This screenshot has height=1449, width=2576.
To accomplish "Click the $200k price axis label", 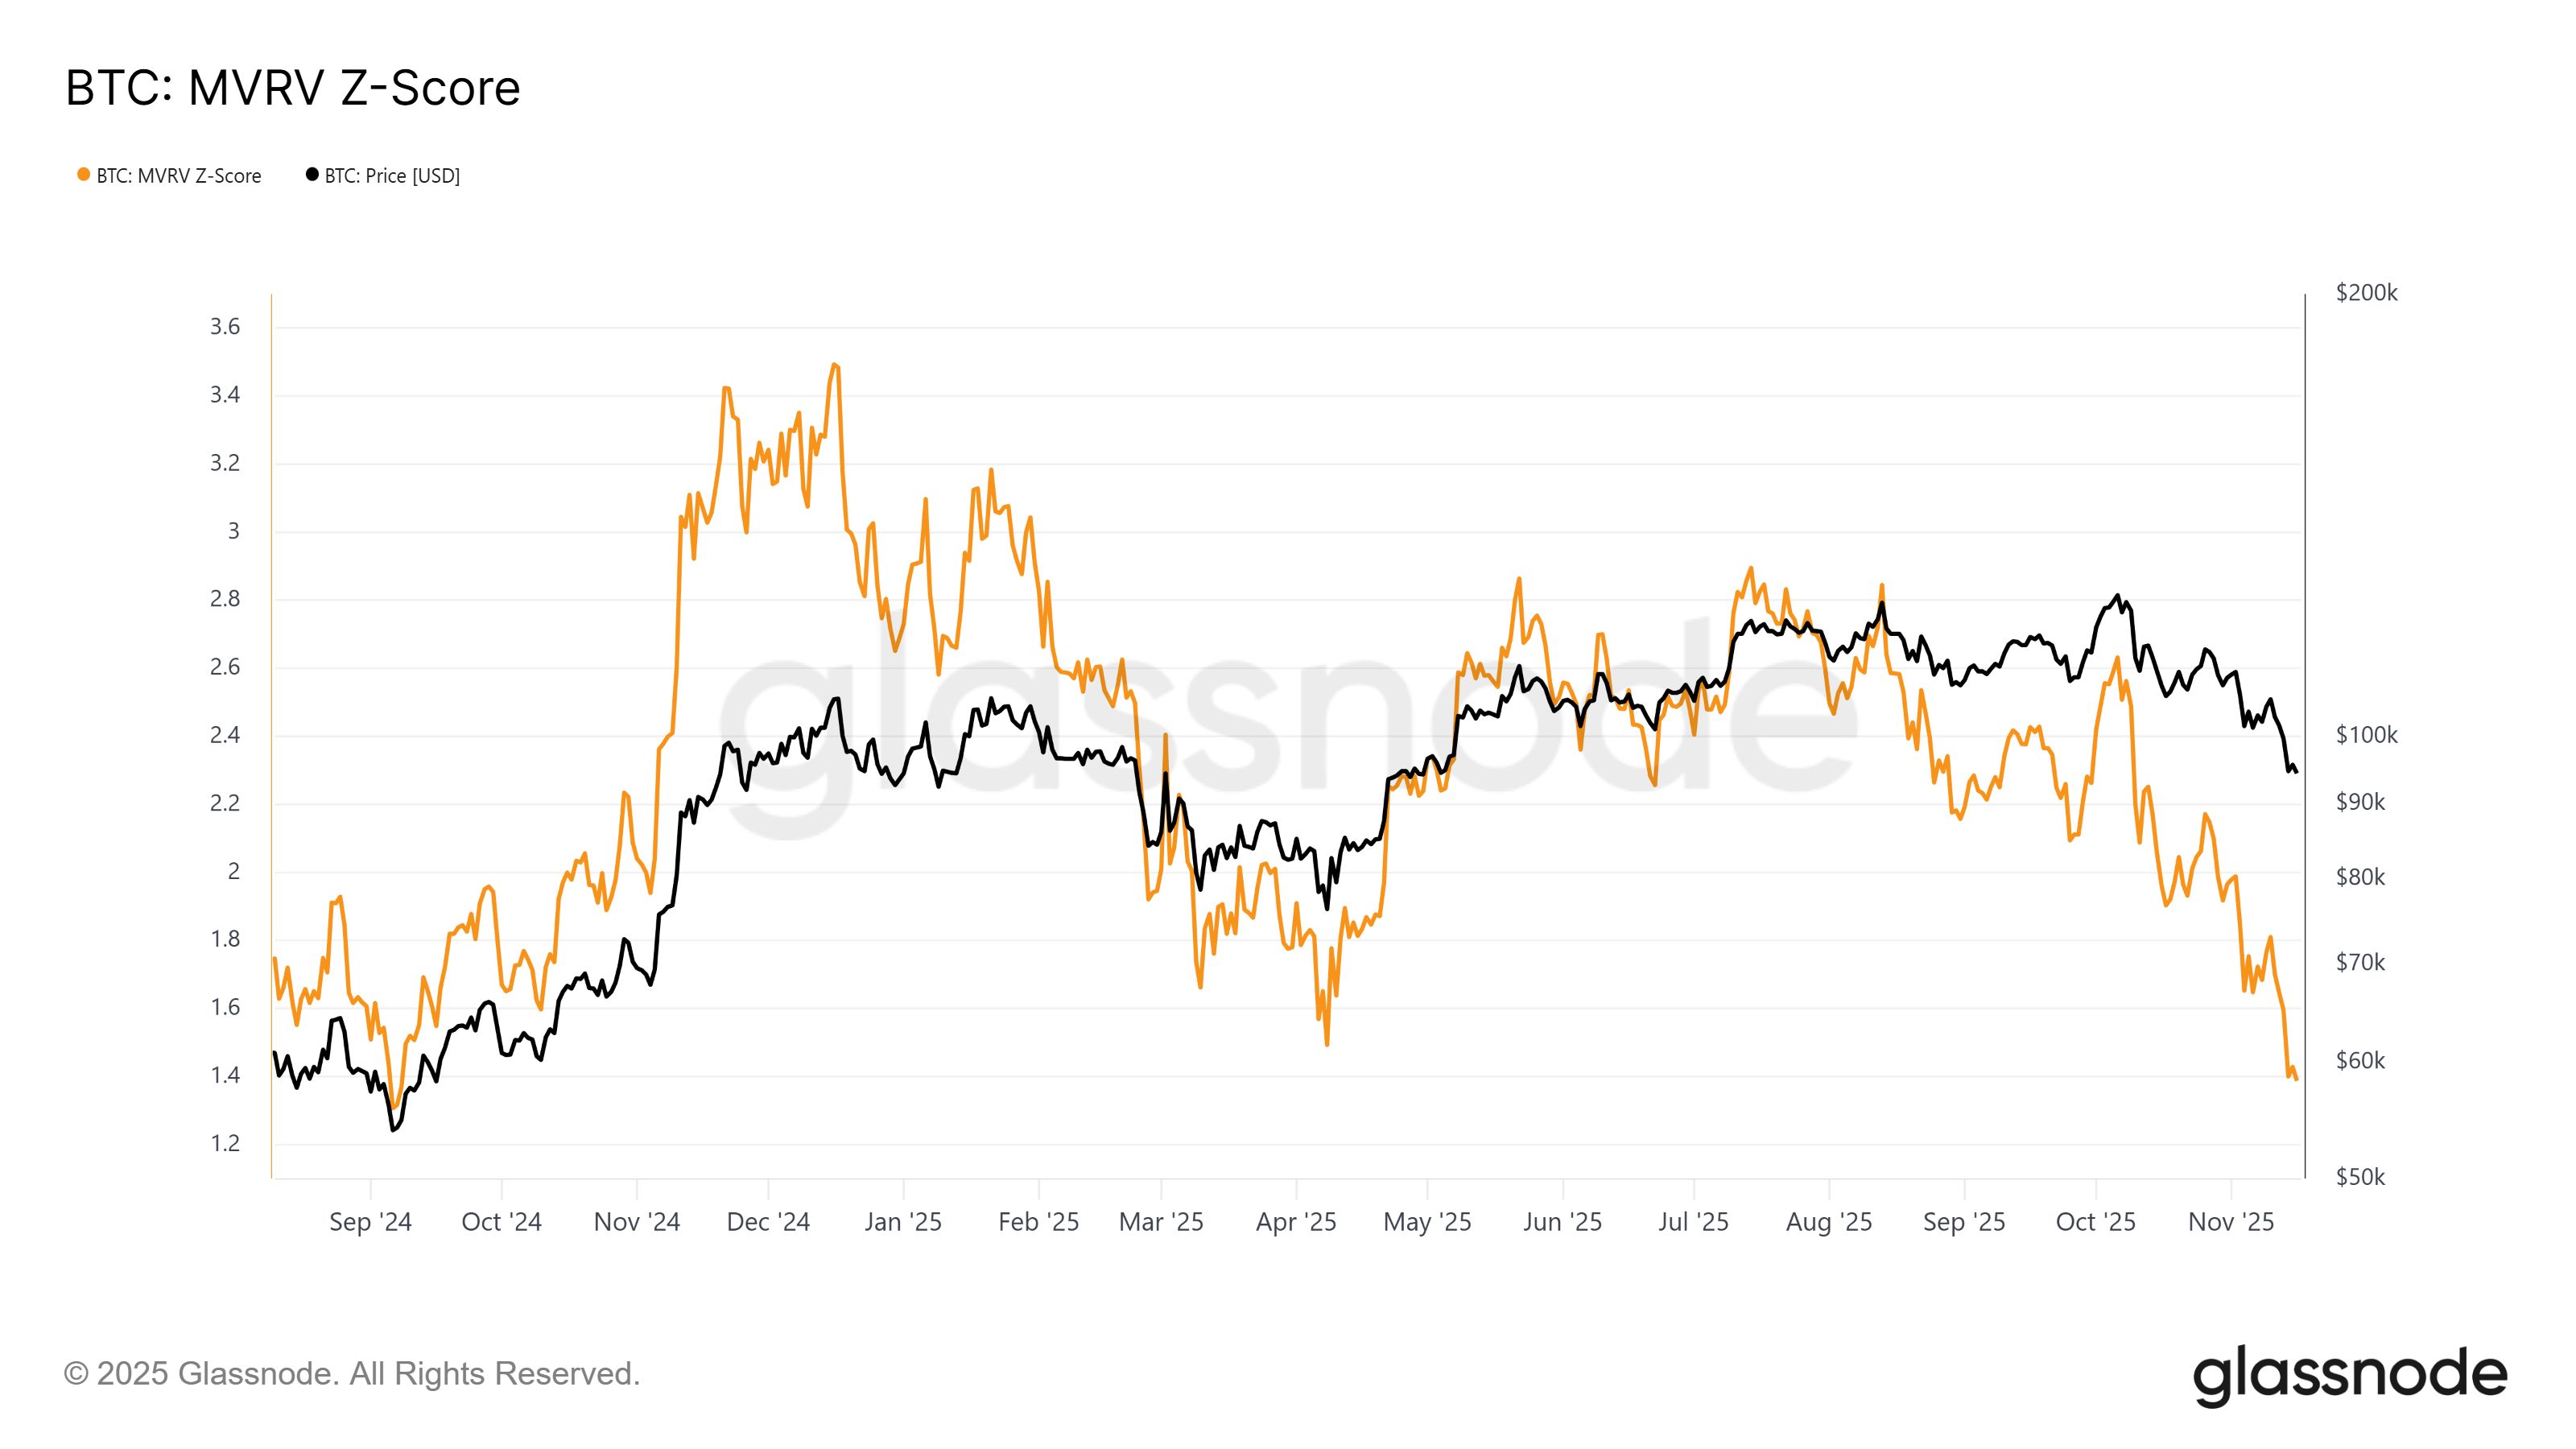I will coord(2366,293).
